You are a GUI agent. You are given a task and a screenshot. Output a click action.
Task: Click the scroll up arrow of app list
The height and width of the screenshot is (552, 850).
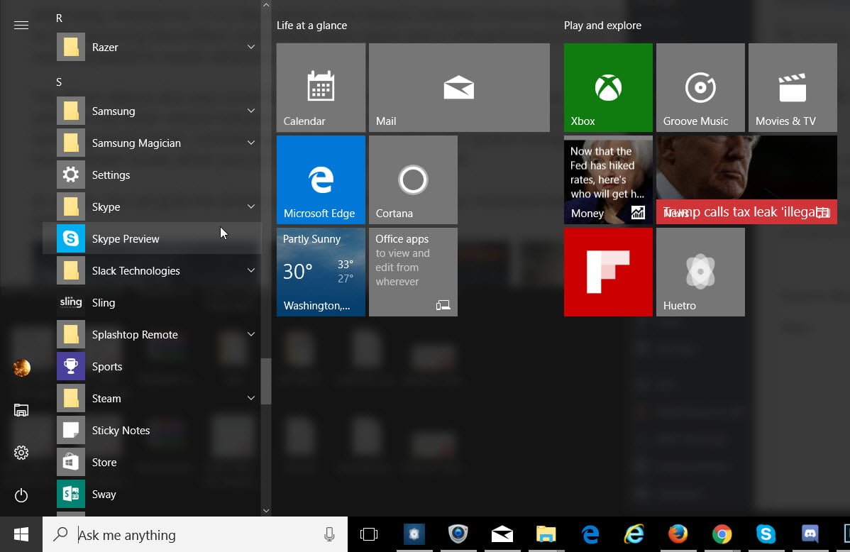click(265, 5)
